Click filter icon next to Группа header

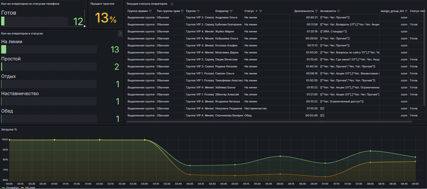pos(198,11)
